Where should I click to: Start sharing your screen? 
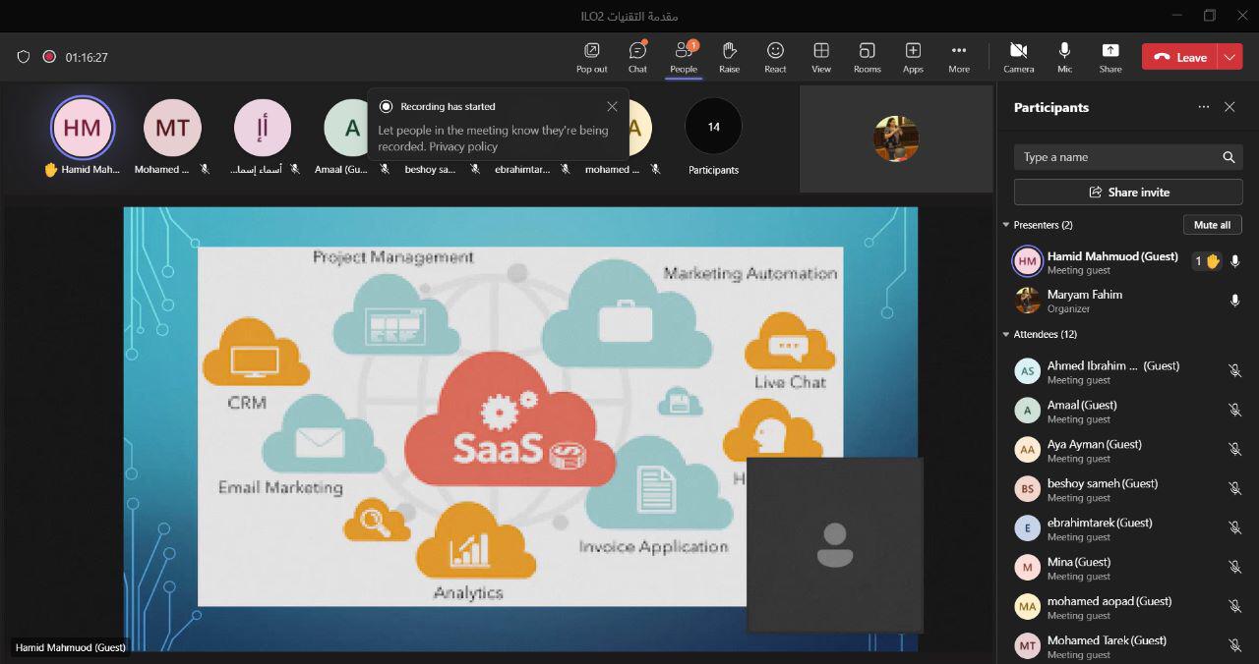tap(1109, 57)
